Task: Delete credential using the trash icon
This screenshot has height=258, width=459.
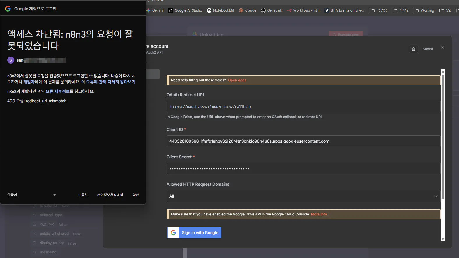Action: tap(413, 49)
